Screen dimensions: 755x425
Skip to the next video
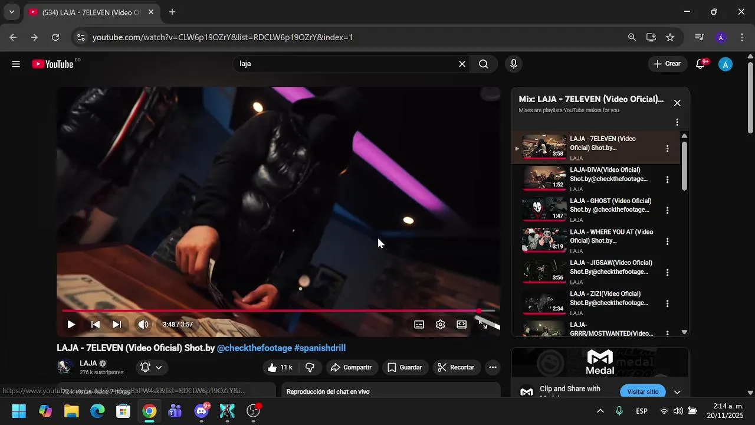pos(117,324)
